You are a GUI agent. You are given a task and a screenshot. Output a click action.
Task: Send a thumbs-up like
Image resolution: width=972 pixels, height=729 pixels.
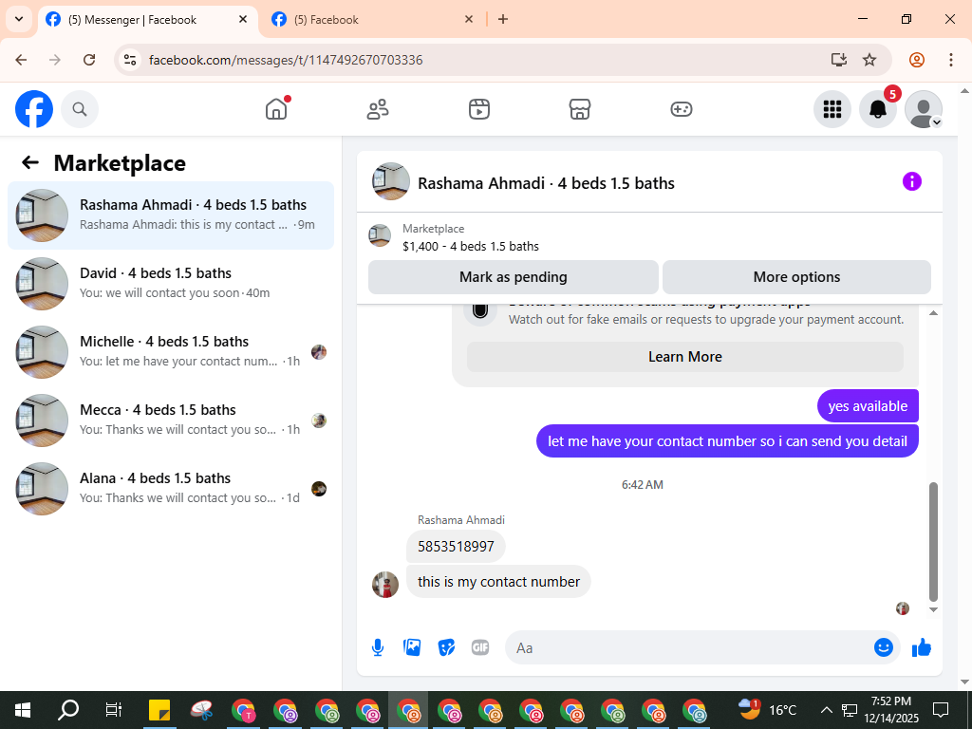(x=922, y=647)
